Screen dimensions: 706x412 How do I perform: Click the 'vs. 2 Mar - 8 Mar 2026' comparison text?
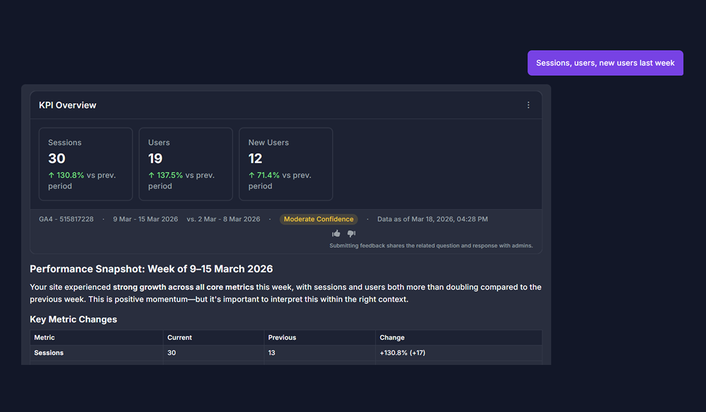[224, 219]
